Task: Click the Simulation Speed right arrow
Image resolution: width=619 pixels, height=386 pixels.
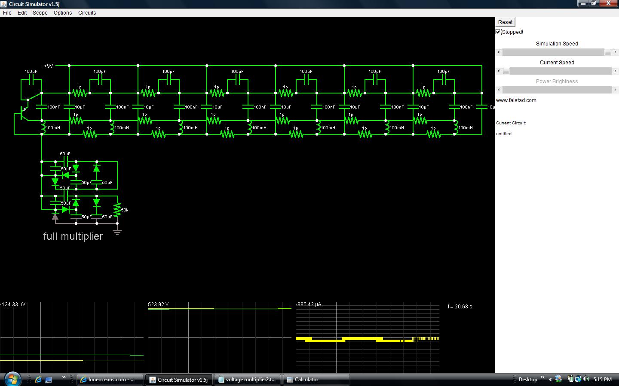Action: [x=616, y=52]
